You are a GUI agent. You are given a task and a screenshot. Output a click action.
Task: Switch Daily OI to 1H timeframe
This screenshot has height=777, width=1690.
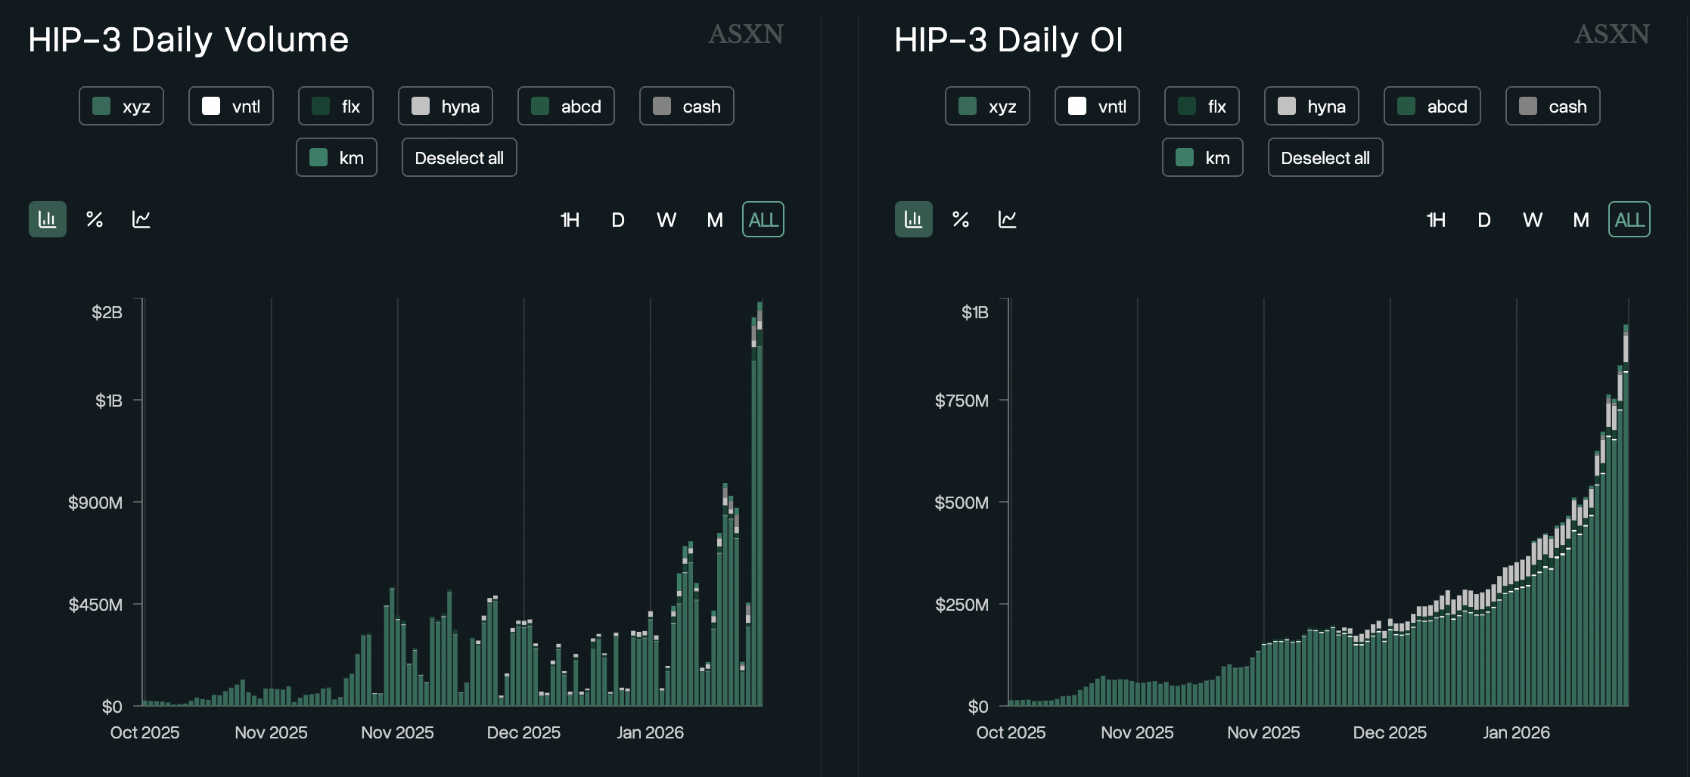1437,219
